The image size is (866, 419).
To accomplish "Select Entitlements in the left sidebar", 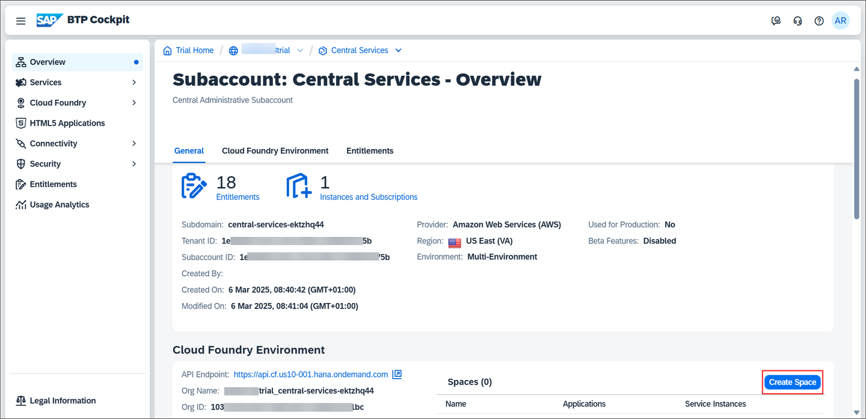I will coord(78,185).
